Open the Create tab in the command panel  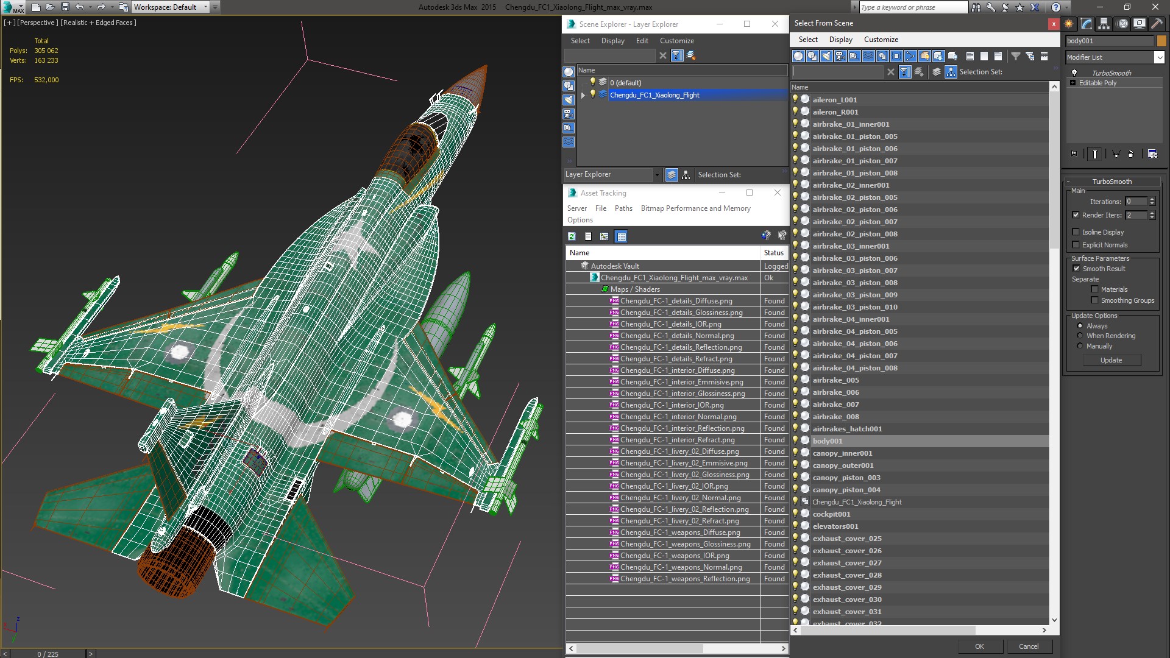tap(1069, 24)
